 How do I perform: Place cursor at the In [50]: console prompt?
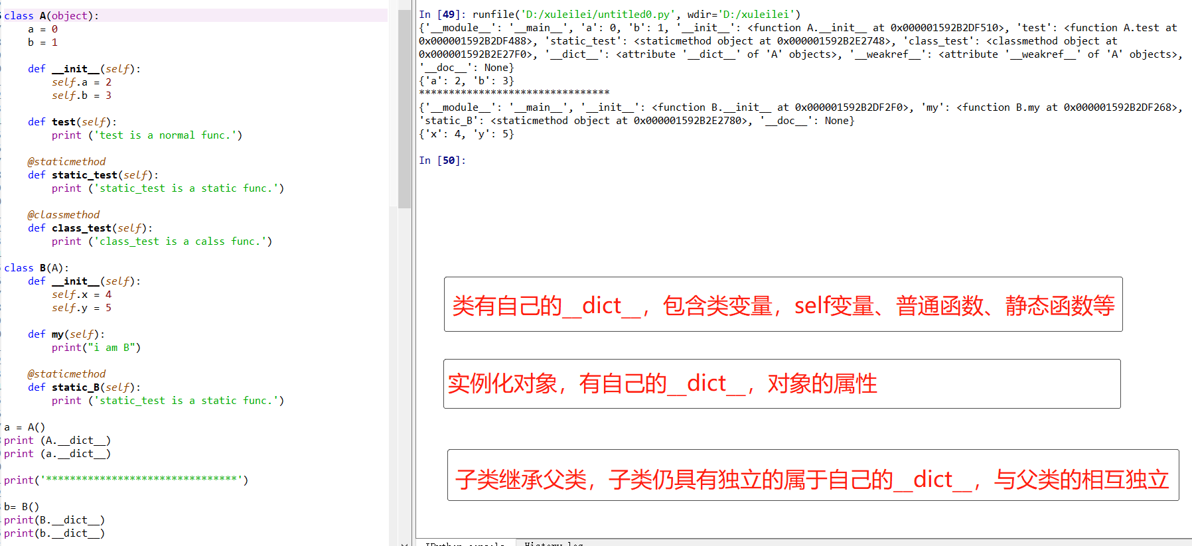[443, 161]
